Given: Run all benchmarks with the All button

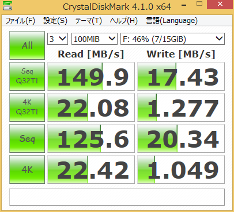Looking at the screenshot, I should (27, 45).
